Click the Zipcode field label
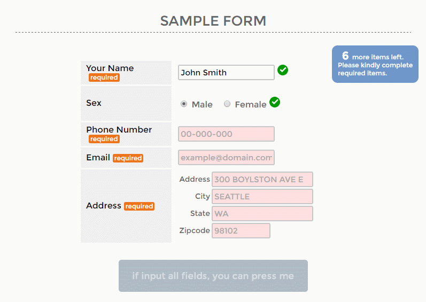The width and height of the screenshot is (426, 302). 195,230
